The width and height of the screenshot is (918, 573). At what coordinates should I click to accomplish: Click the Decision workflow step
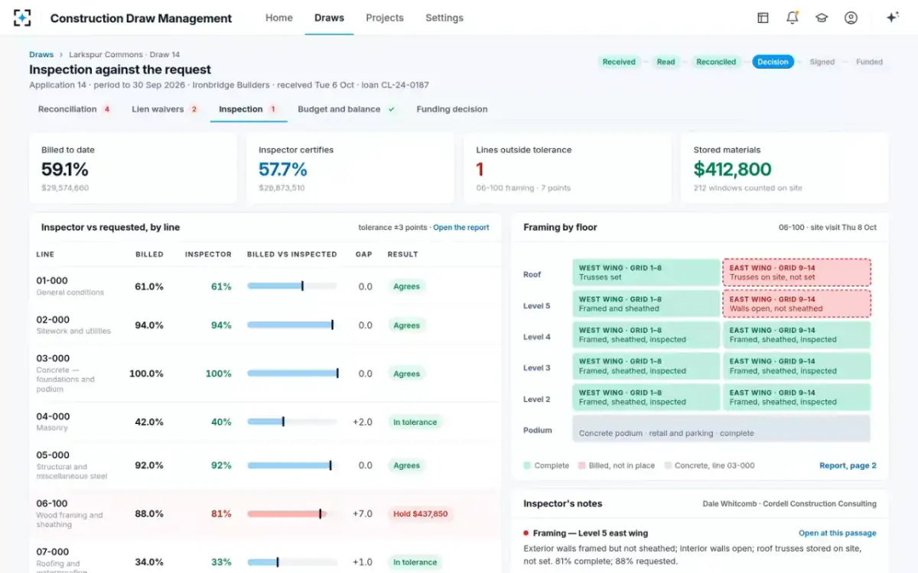pos(773,62)
